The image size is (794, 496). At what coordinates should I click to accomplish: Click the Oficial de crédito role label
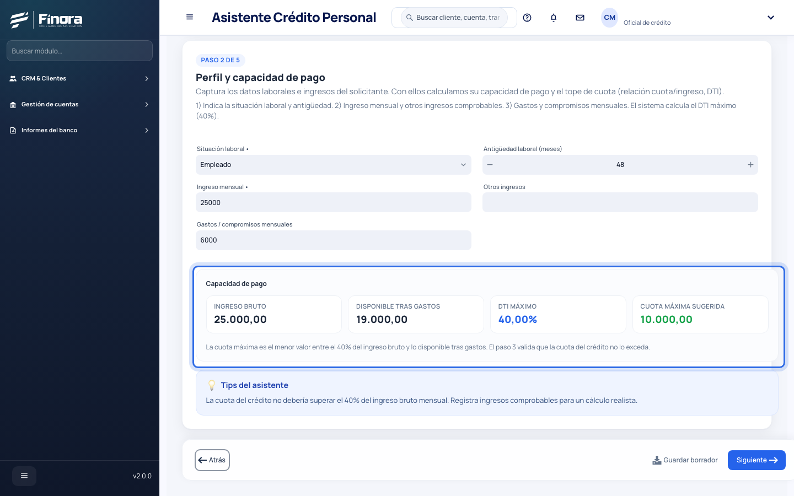(x=647, y=23)
